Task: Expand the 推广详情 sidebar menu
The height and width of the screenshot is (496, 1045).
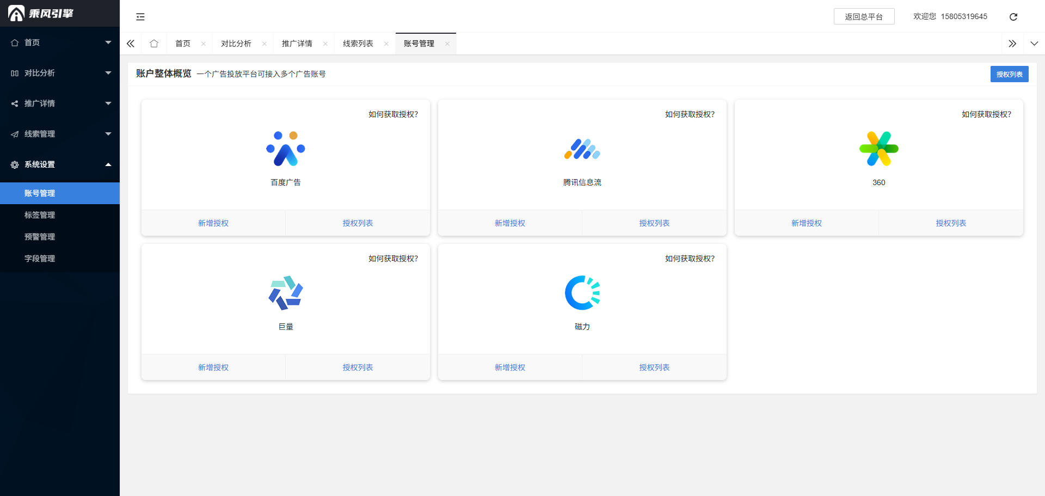Action: point(60,103)
